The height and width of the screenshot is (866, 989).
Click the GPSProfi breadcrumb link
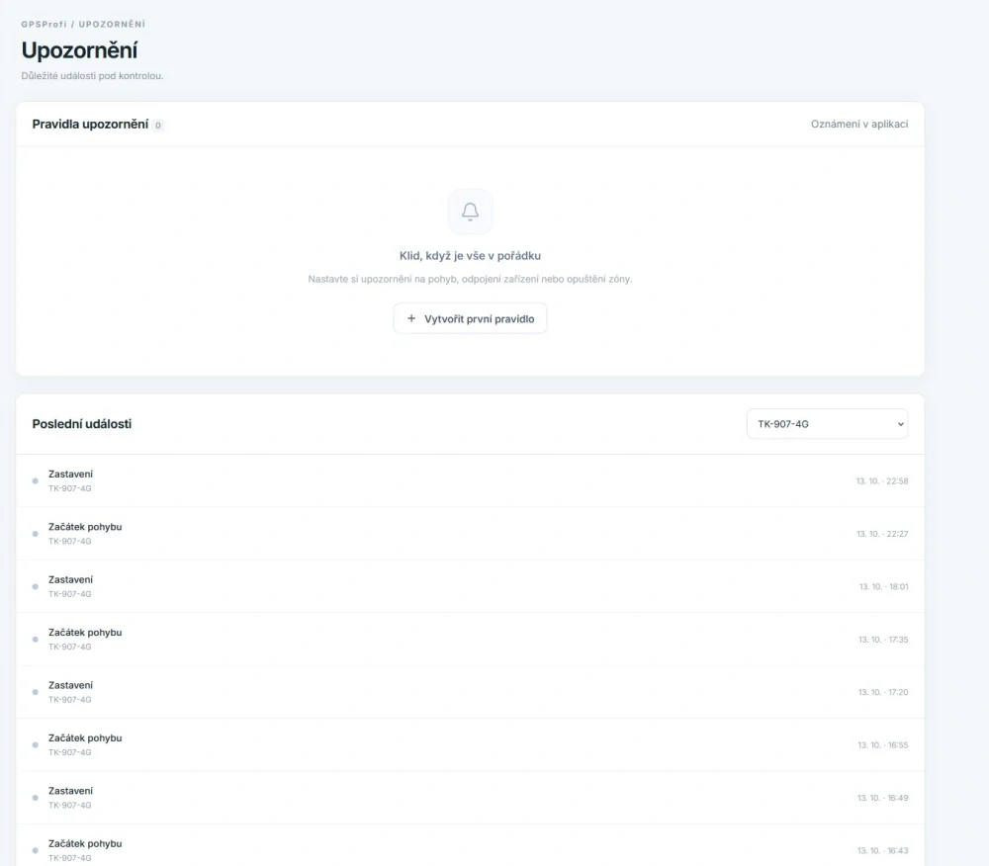click(x=44, y=24)
